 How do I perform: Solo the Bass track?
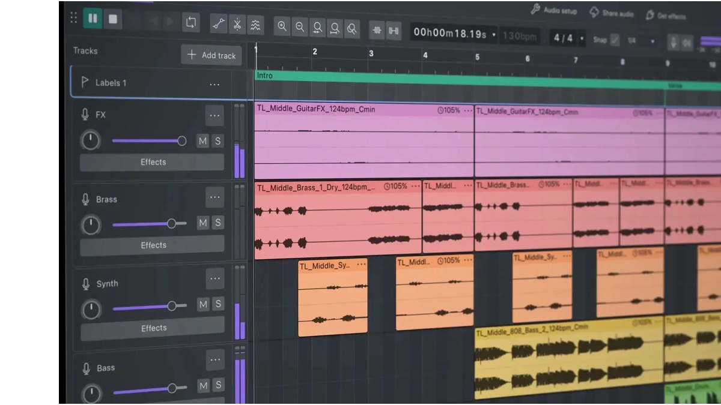click(218, 385)
